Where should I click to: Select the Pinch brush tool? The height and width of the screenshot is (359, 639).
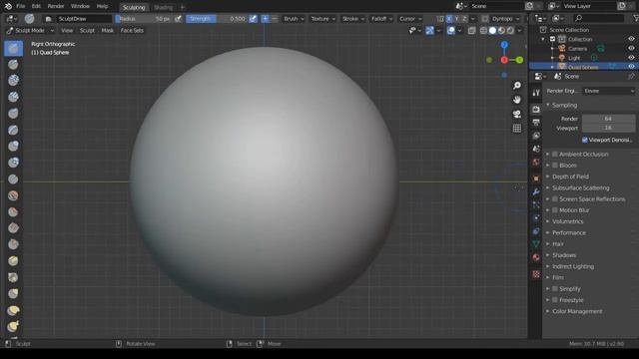(13, 277)
